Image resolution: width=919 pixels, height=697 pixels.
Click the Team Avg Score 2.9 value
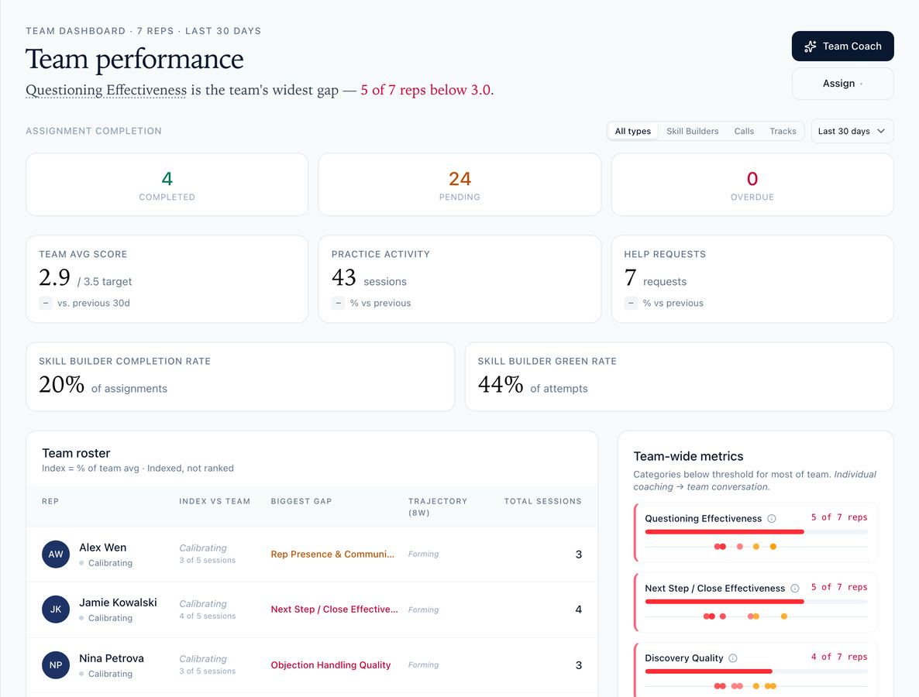(x=54, y=277)
